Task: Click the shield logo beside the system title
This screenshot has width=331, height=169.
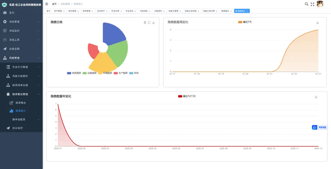Action: click(4, 5)
